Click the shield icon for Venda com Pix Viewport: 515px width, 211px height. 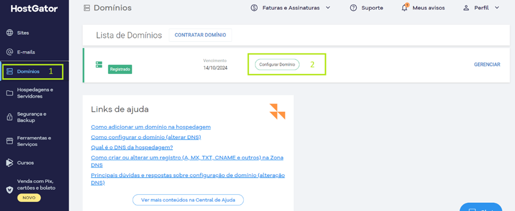point(10,189)
